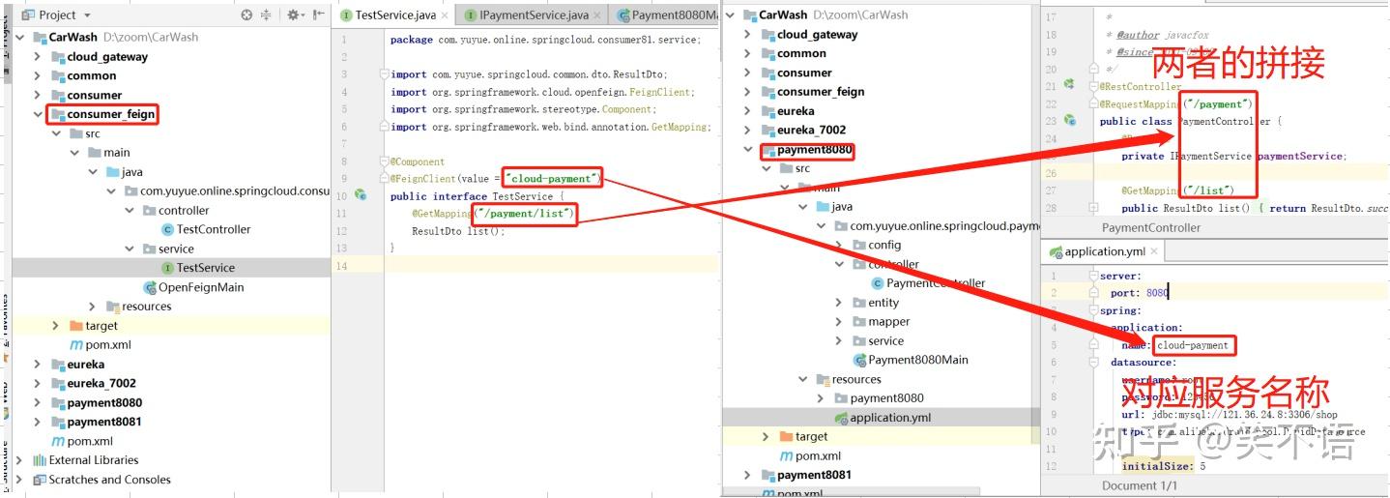Collapse consumer_feign module in left project tree
This screenshot has width=1390, height=498.
[x=38, y=114]
